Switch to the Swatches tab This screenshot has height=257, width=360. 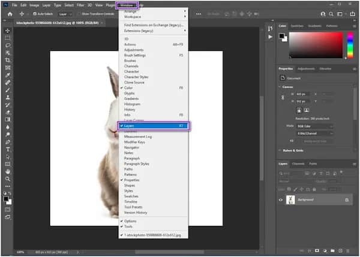[297, 26]
